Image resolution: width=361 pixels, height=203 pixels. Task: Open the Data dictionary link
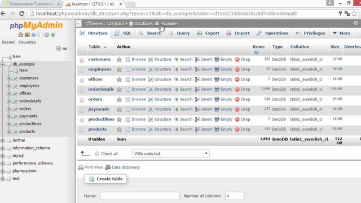click(122, 167)
